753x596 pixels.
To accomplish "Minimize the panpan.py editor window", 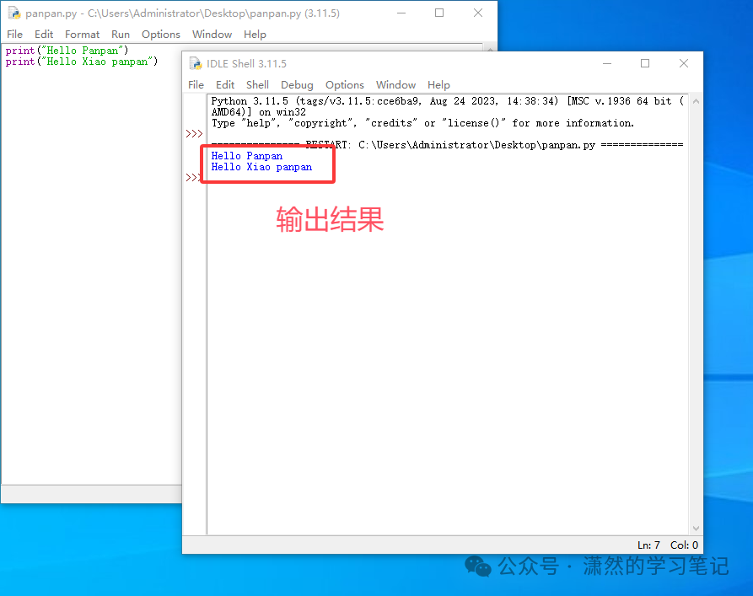I will (x=401, y=13).
